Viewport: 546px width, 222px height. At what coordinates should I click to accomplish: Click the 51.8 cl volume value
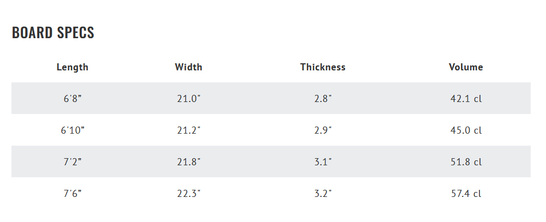(466, 162)
